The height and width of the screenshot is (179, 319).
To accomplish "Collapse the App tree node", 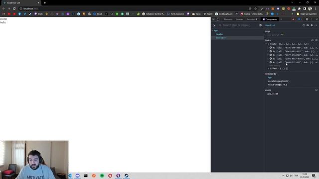I will click(x=213, y=30).
